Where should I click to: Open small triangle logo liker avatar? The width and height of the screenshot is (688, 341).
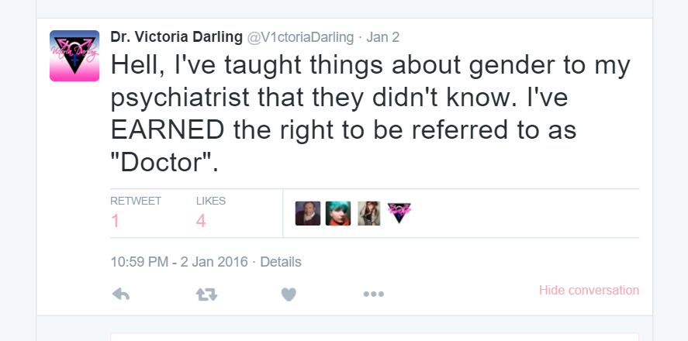(x=399, y=213)
